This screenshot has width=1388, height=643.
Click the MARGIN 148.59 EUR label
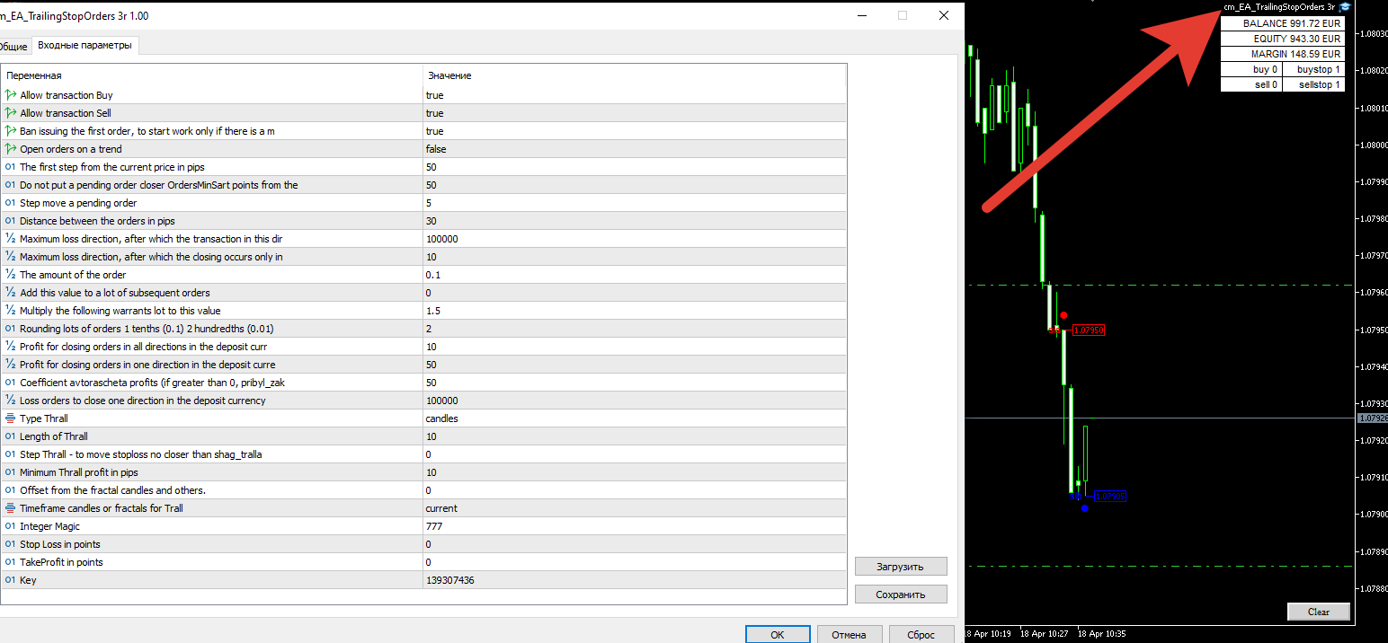coord(1283,54)
